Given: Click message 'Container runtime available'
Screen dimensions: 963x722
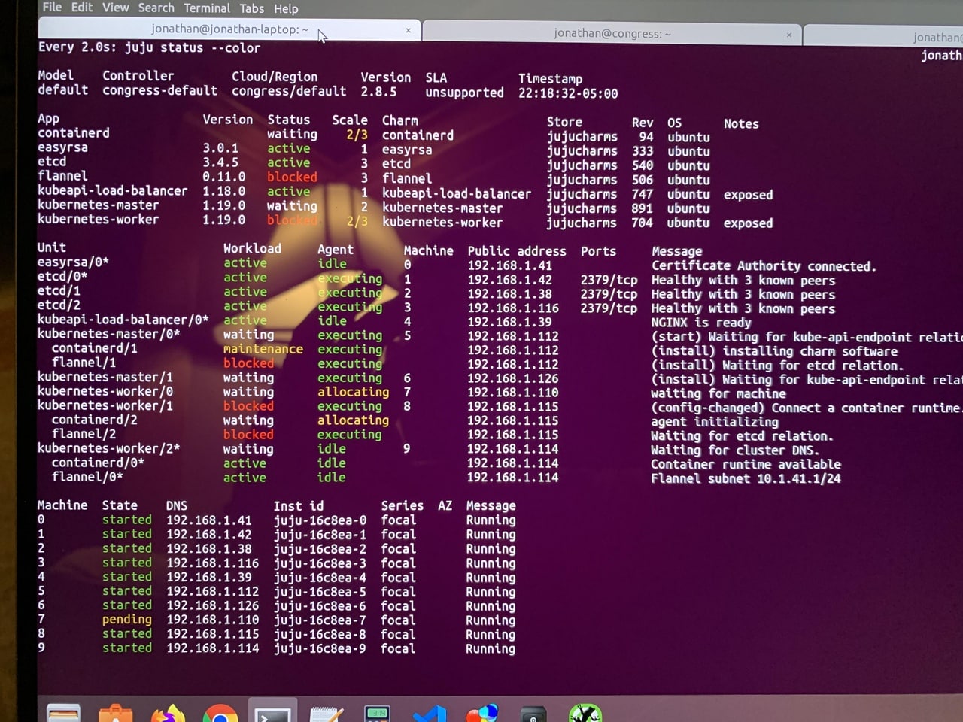Looking at the screenshot, I should [x=746, y=464].
